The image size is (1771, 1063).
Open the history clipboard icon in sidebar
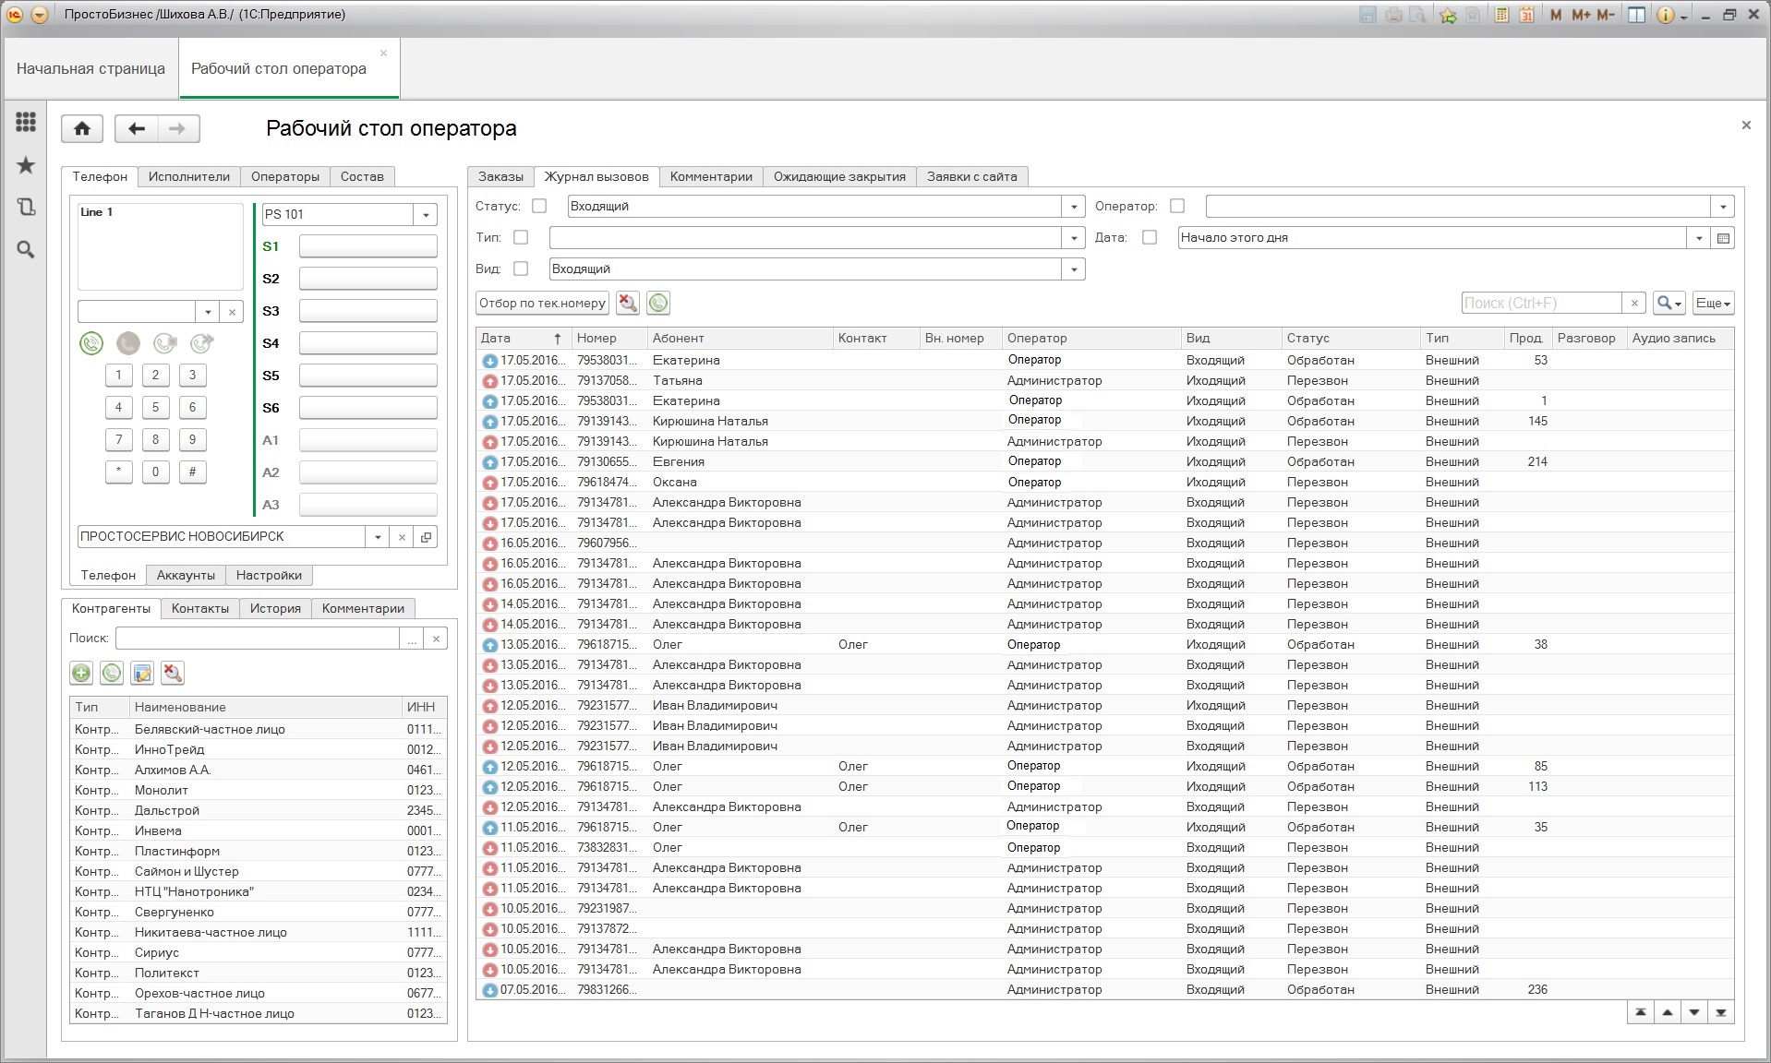coord(26,208)
